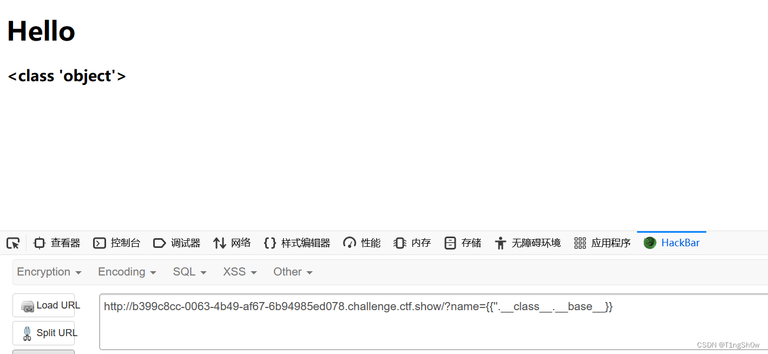Open the XSS dropdown menu
Screen dimensions: 768x354
[240, 272]
